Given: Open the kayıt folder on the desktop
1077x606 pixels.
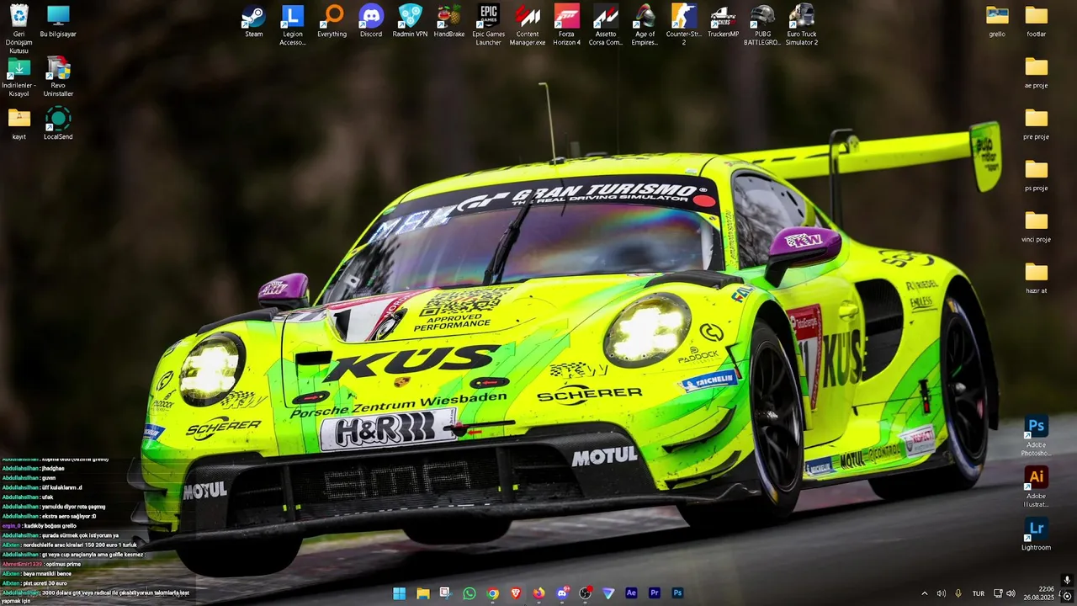Looking at the screenshot, I should 19,123.
